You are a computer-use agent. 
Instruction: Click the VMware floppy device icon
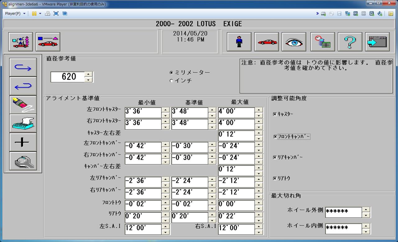[x=339, y=14]
